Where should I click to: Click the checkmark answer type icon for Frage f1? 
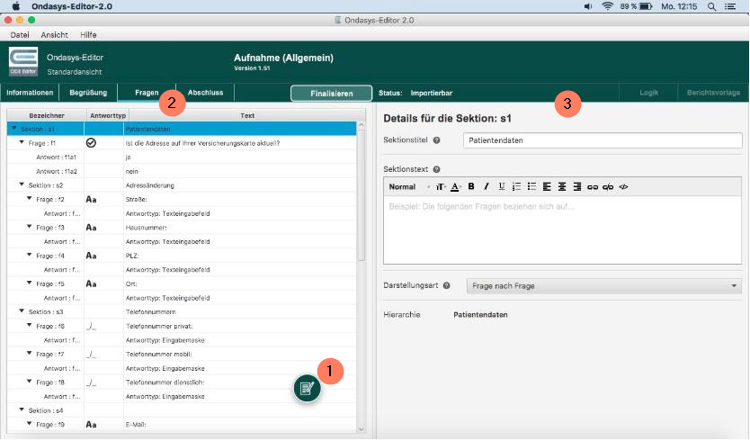pyautogui.click(x=91, y=143)
